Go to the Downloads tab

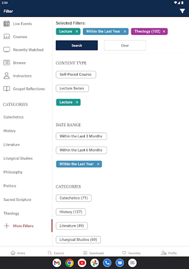(x=94, y=253)
